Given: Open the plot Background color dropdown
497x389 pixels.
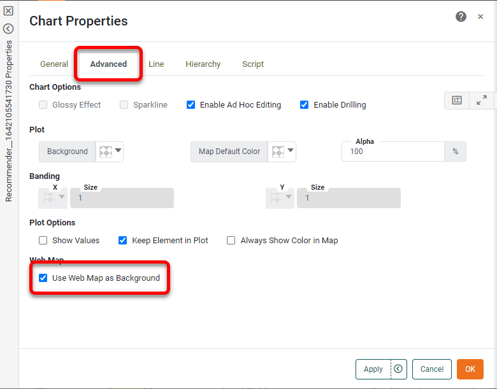Looking at the screenshot, I should tap(109, 152).
